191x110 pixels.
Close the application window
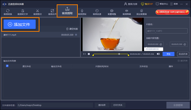pos(187,4)
